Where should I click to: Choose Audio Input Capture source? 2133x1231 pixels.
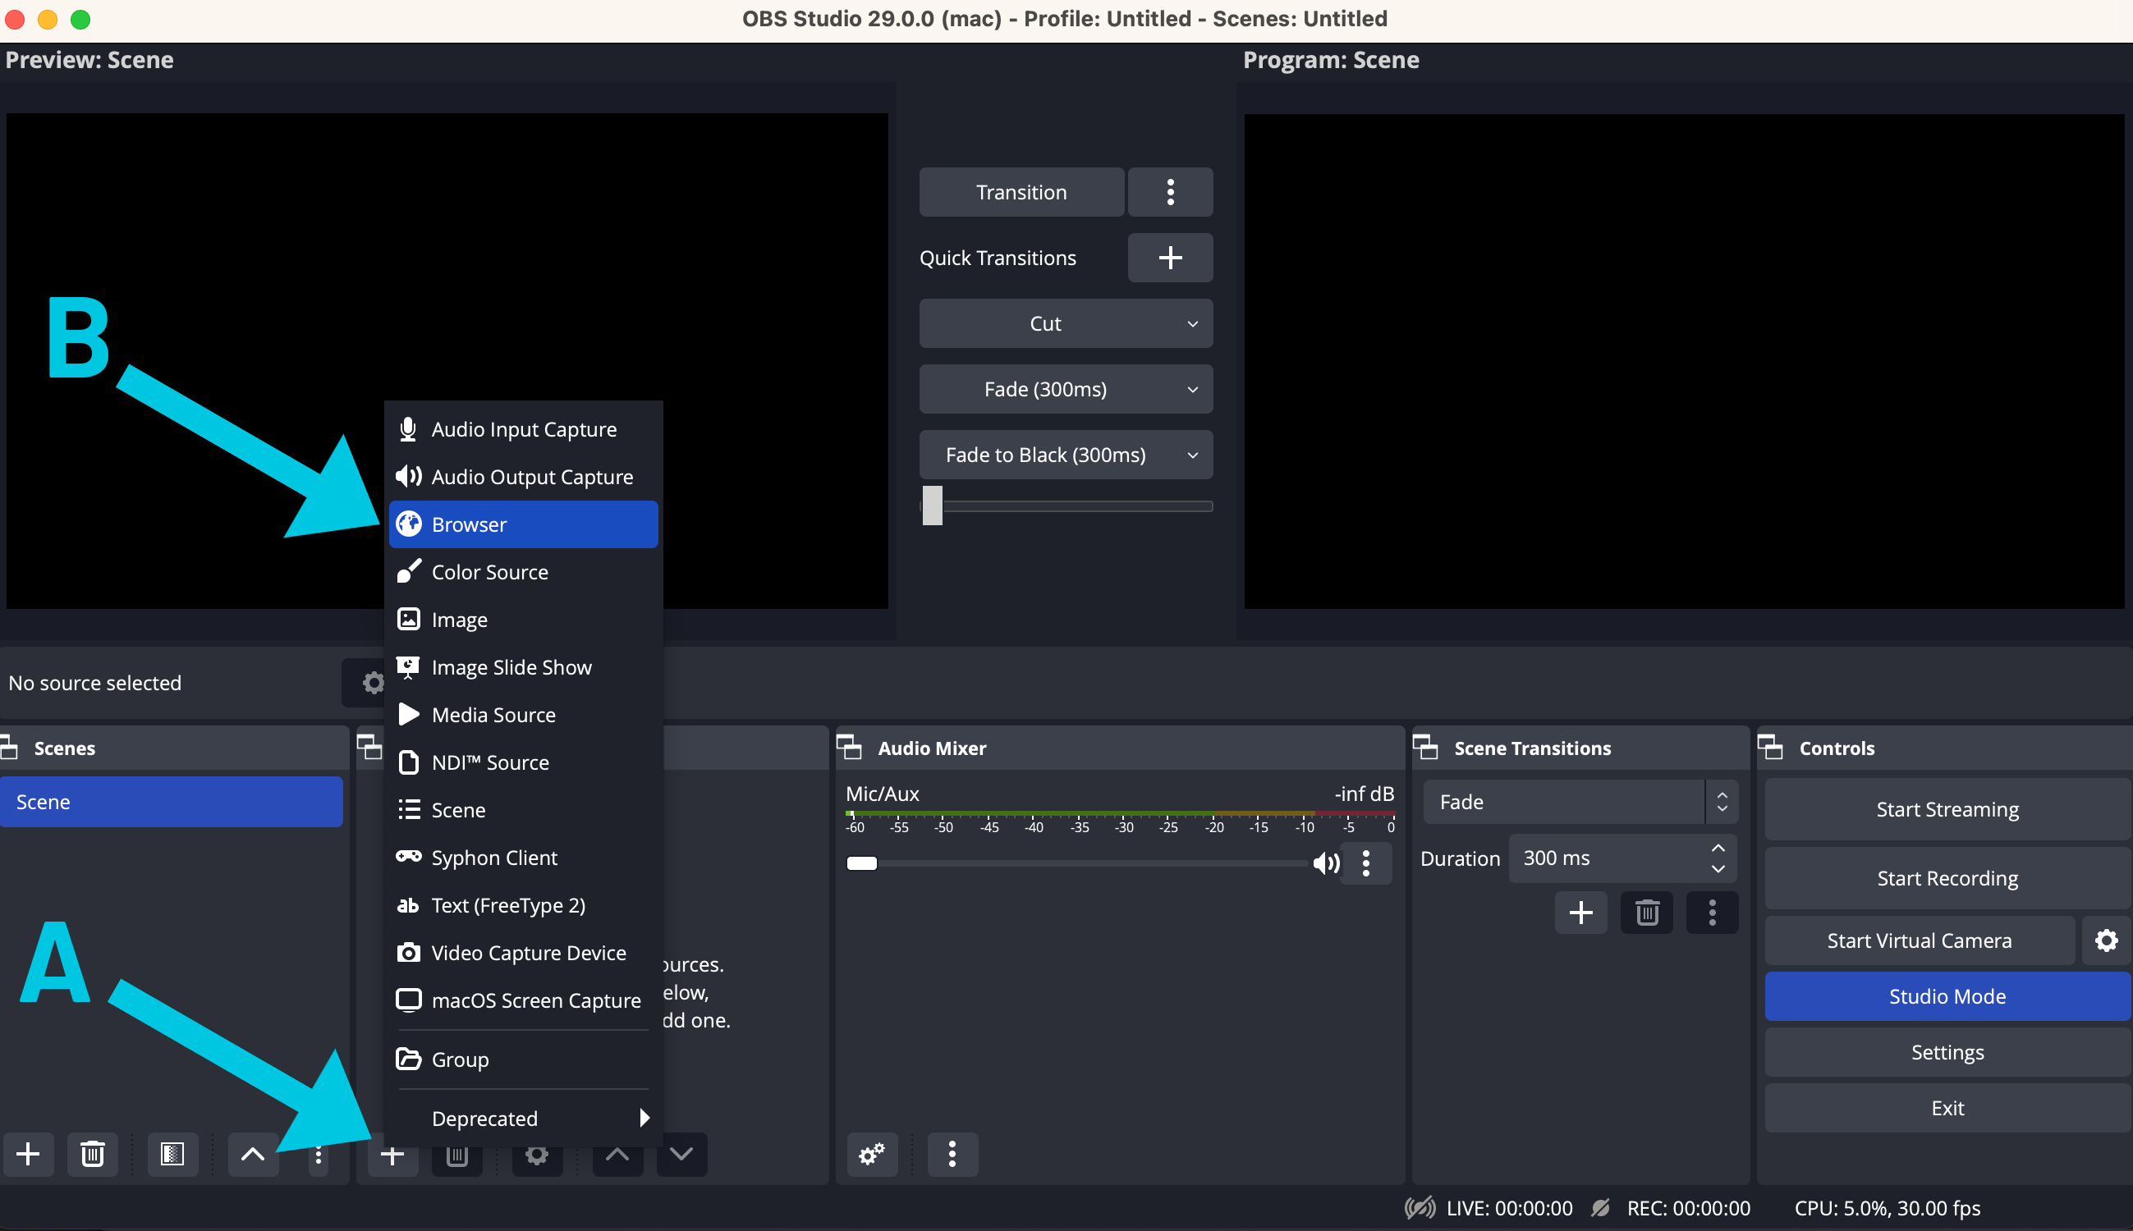pyautogui.click(x=523, y=429)
